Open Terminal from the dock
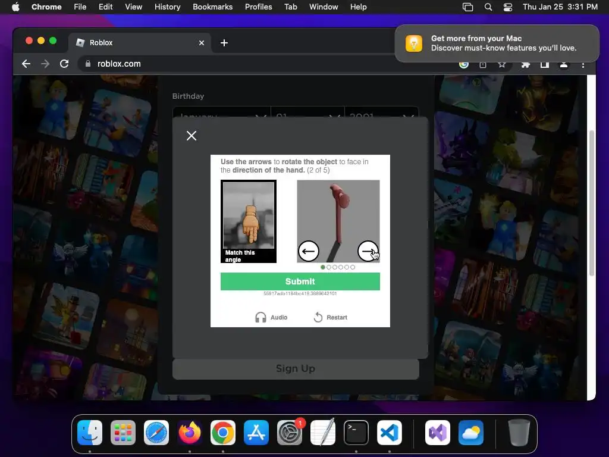 coord(356,433)
